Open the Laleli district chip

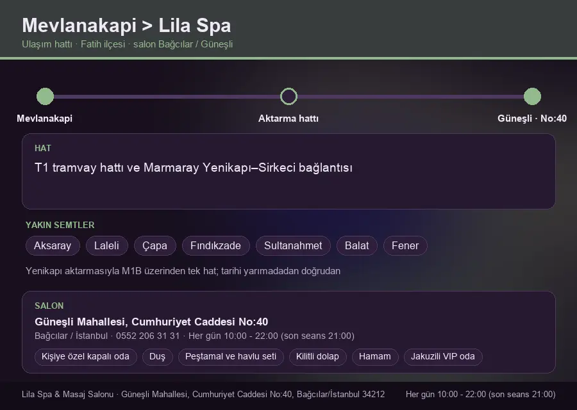(106, 245)
